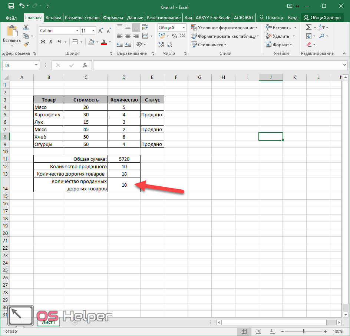The image size is (350, 336).
Task: Click the Find and Select magnifier icon
Action: [321, 36]
